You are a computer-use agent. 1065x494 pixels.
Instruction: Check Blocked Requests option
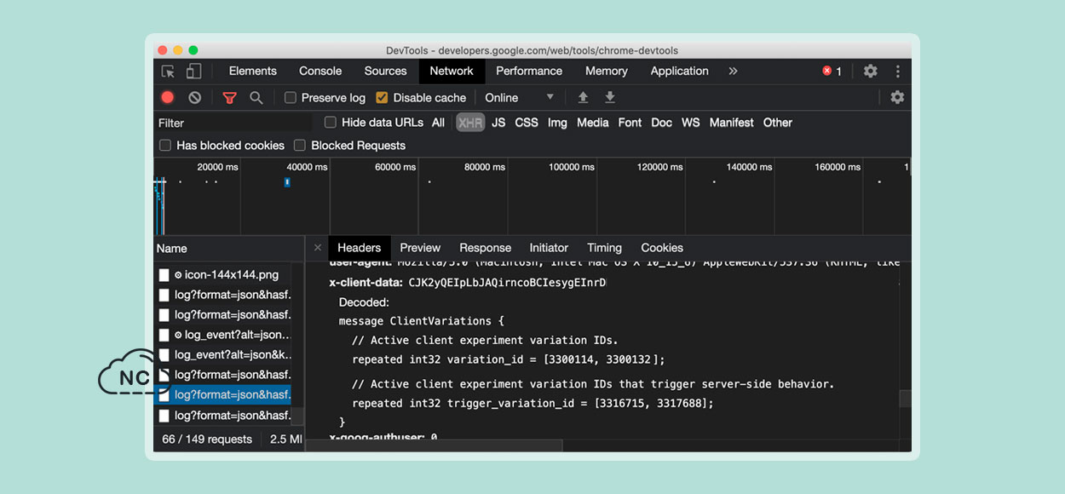300,146
